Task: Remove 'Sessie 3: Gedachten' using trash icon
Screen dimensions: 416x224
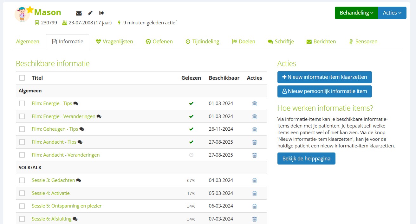Action: tap(254, 180)
